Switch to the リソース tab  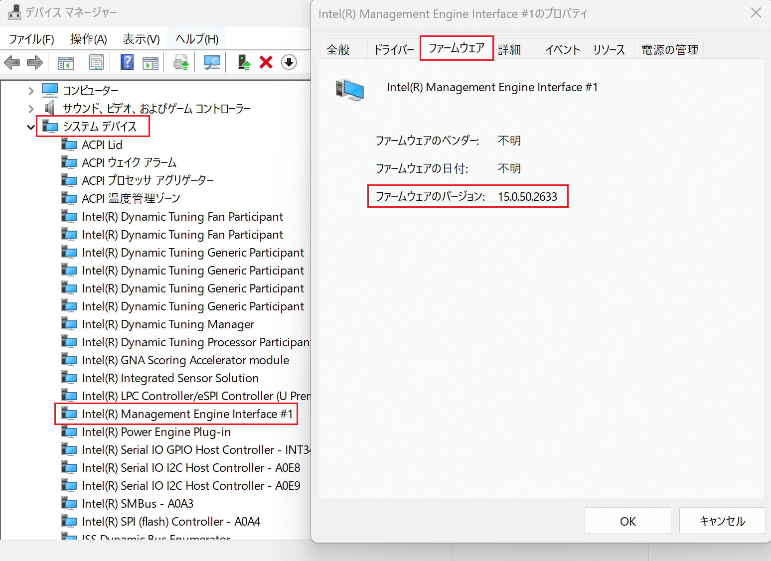click(x=609, y=50)
